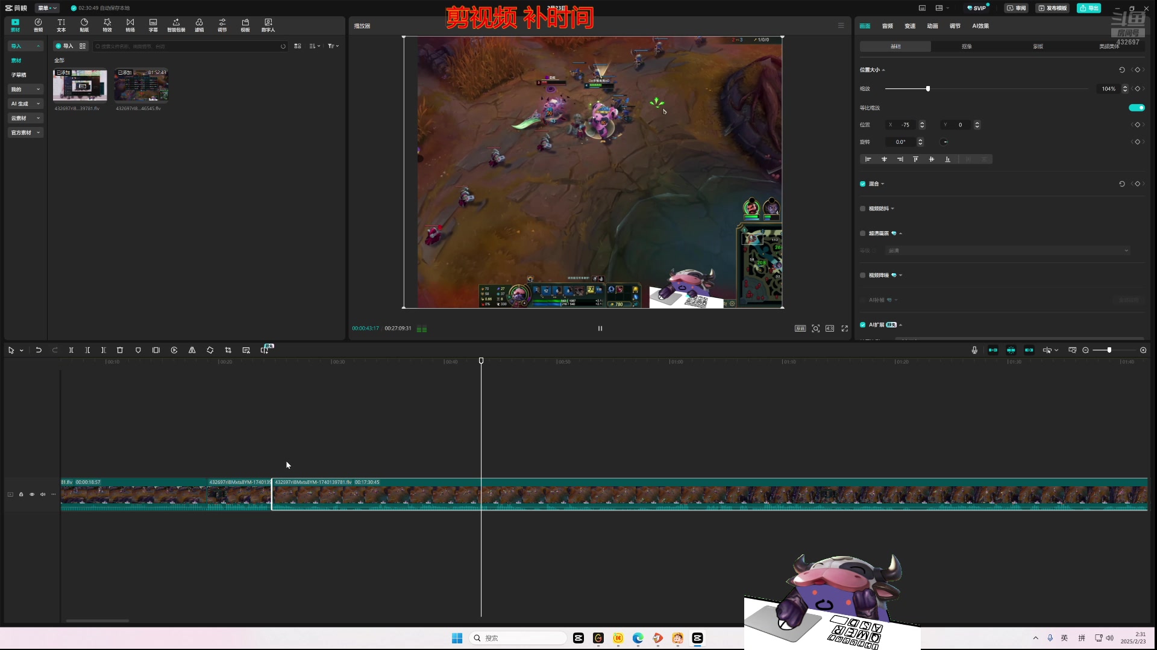Click the 导入 import media button
Image resolution: width=1157 pixels, height=650 pixels.
point(64,46)
